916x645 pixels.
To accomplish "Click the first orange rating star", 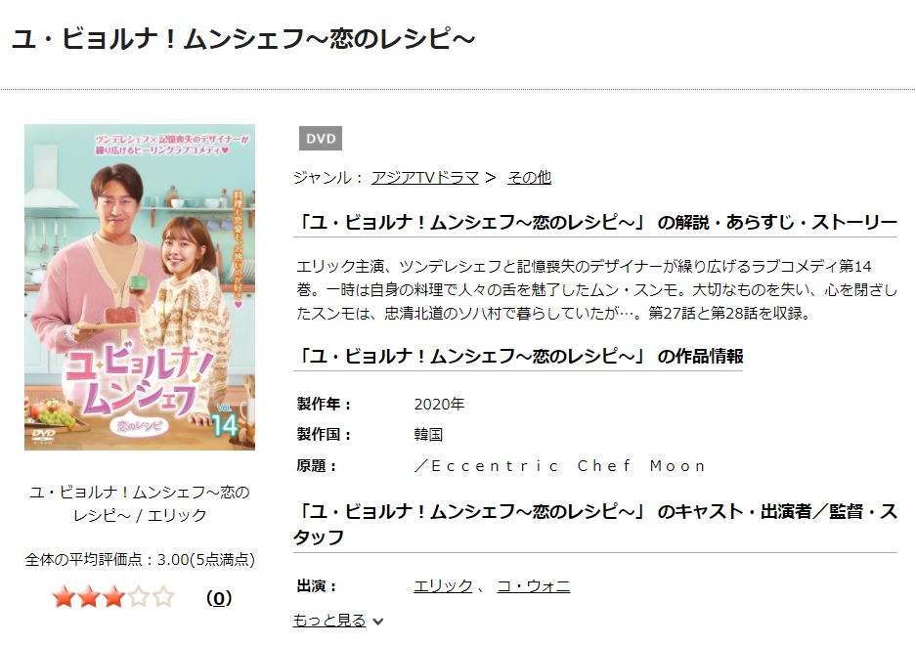I will (64, 597).
